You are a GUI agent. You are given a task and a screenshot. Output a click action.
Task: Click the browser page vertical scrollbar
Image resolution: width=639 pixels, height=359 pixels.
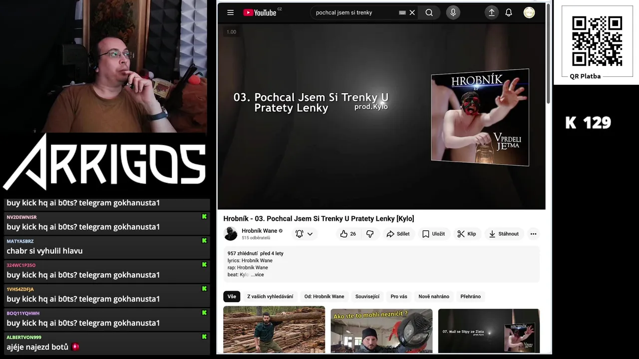(x=549, y=54)
